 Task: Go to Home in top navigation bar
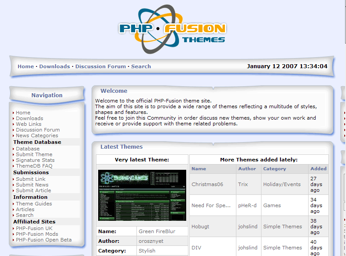pyautogui.click(x=26, y=66)
